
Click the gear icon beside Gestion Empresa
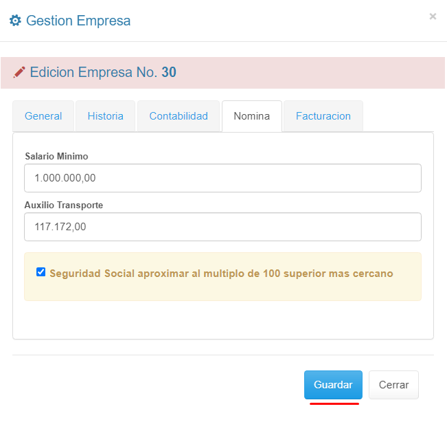15,21
